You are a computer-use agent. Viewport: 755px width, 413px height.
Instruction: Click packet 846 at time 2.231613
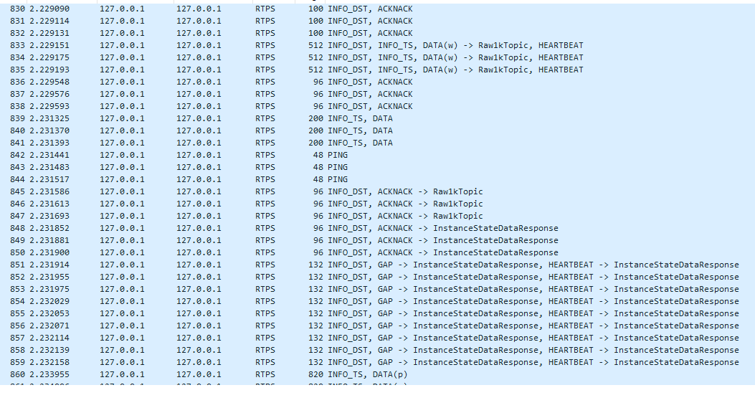[377, 204]
